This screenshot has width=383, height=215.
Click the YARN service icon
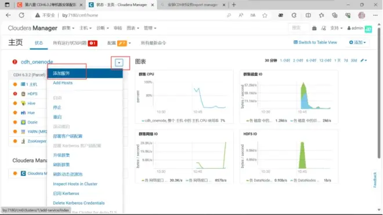(x=23, y=132)
